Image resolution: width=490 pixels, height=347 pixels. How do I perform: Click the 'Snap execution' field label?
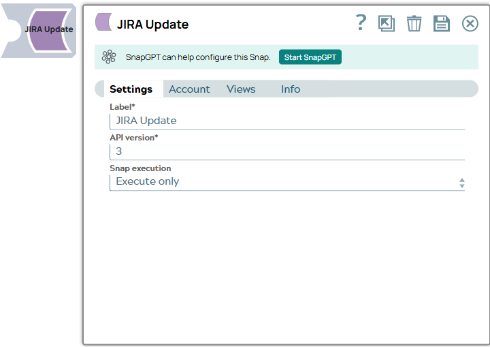pyautogui.click(x=140, y=168)
